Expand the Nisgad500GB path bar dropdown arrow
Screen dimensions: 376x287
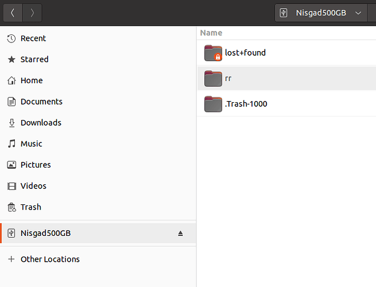[358, 13]
